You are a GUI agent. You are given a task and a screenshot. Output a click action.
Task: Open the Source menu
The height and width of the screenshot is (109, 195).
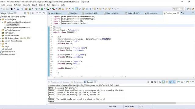pyautogui.click(x=9, y=5)
